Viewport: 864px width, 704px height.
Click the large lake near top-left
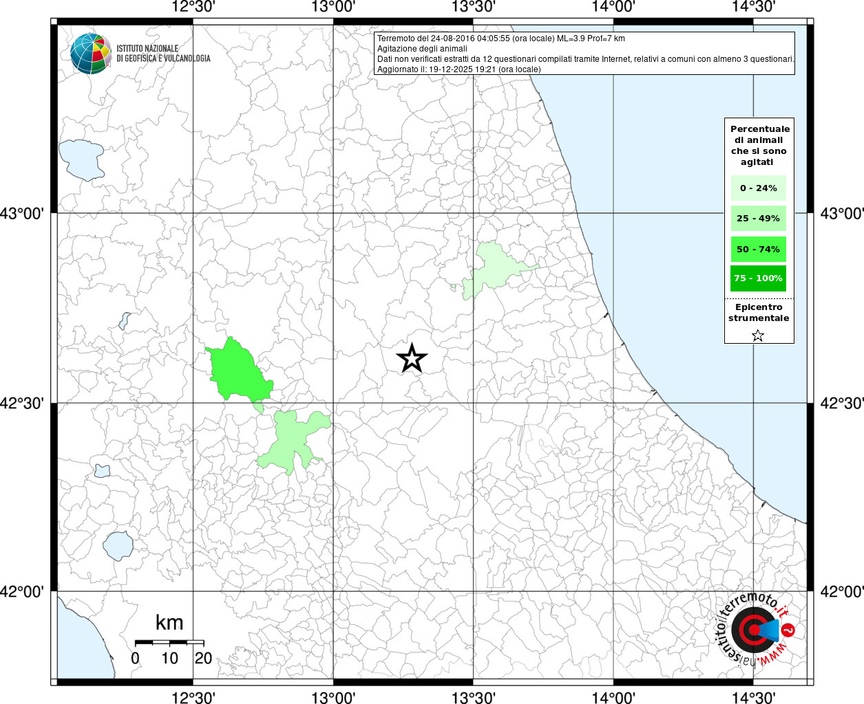tap(81, 160)
